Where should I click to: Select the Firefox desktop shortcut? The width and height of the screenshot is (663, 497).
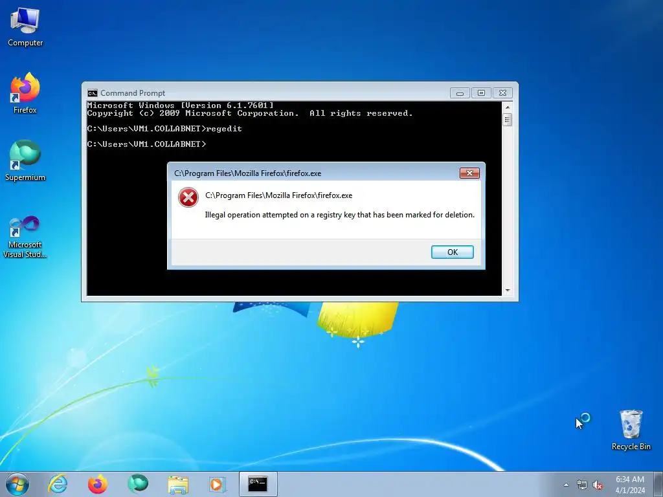[x=25, y=93]
